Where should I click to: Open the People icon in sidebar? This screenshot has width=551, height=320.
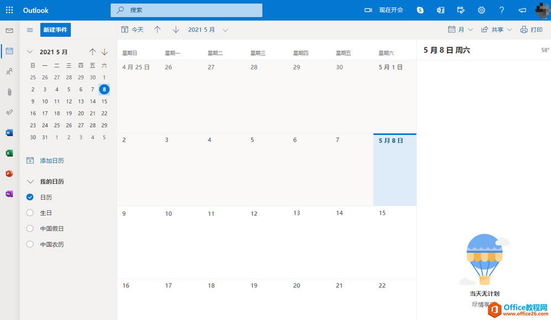click(9, 72)
